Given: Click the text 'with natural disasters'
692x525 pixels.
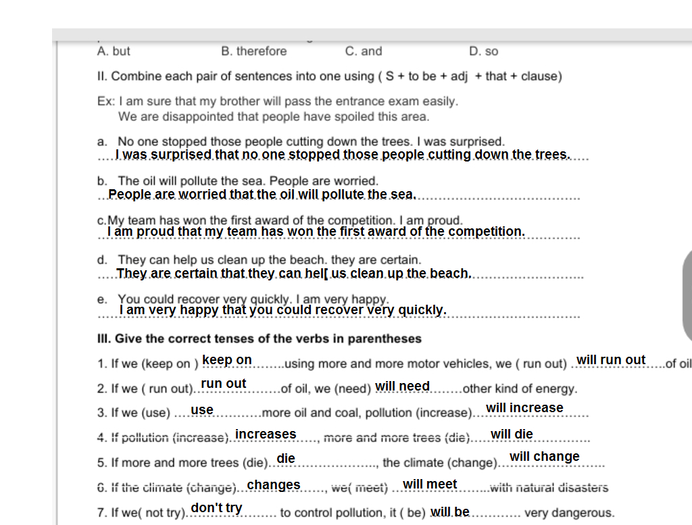Looking at the screenshot, I should (549, 488).
